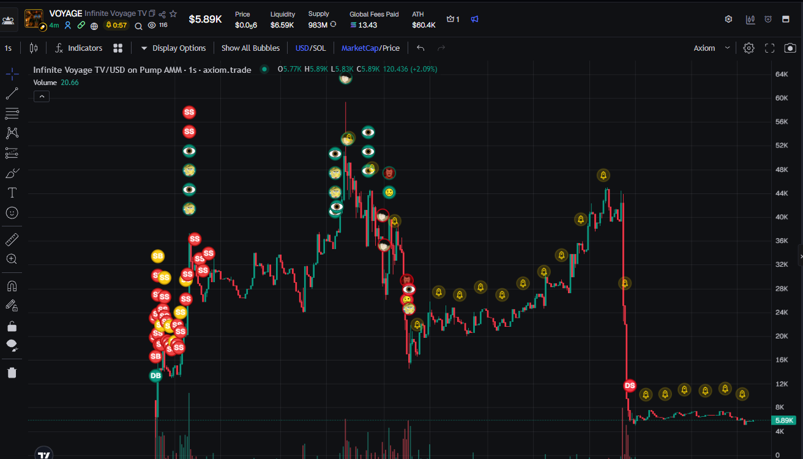Copy the Infinite Voyage TV token name
The image size is (803, 459).
point(152,13)
